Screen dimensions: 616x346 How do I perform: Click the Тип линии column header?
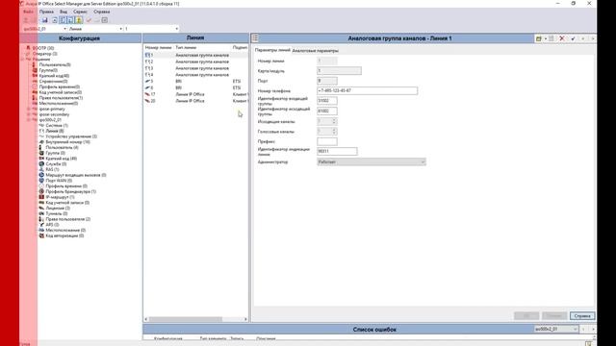[186, 47]
